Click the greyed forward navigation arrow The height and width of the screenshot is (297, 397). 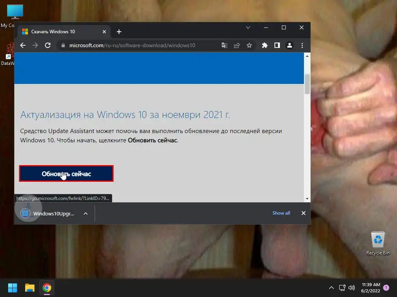35,46
